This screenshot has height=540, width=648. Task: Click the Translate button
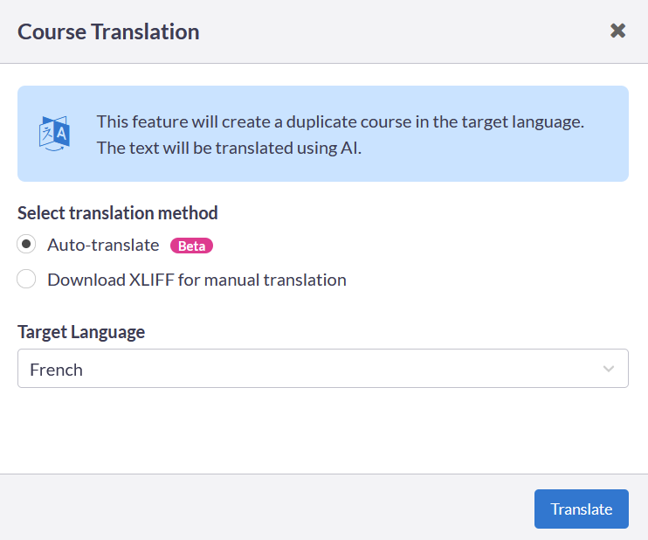point(581,509)
